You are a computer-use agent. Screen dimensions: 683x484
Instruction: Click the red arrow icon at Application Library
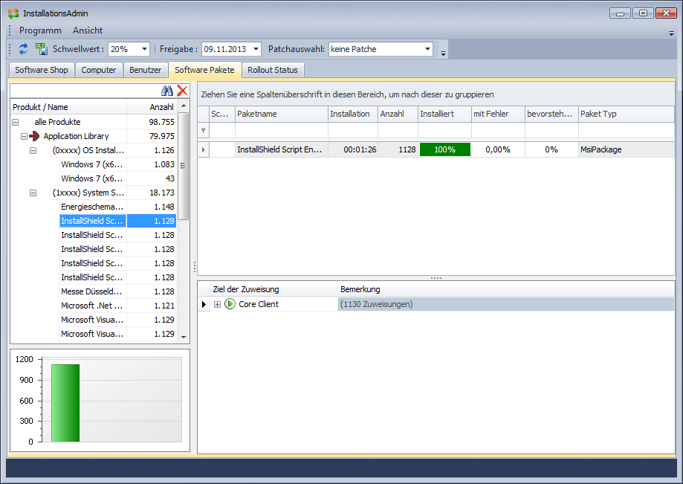tap(34, 136)
